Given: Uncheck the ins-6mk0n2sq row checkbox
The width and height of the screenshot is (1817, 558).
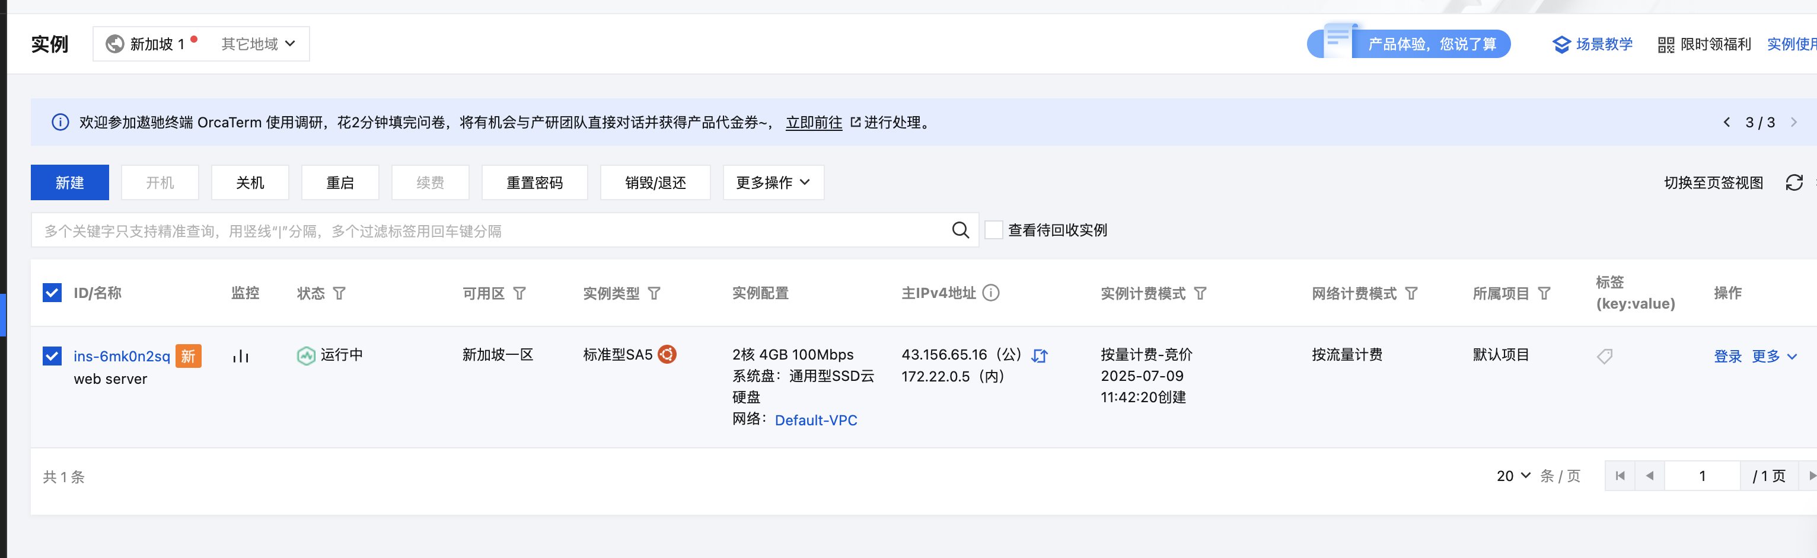Looking at the screenshot, I should 52,357.
